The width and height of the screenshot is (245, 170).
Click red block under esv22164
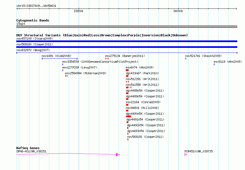pos(127,105)
